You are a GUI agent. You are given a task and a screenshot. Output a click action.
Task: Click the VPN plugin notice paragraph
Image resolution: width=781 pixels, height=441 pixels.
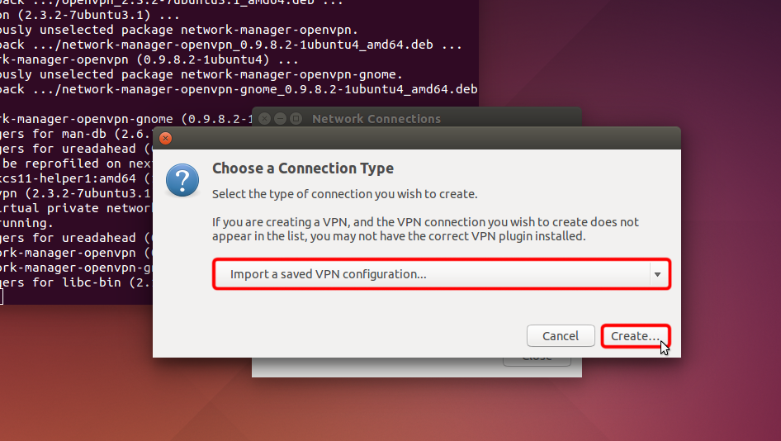pos(425,229)
